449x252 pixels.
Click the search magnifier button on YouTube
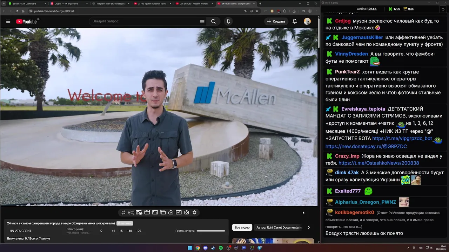point(213,21)
